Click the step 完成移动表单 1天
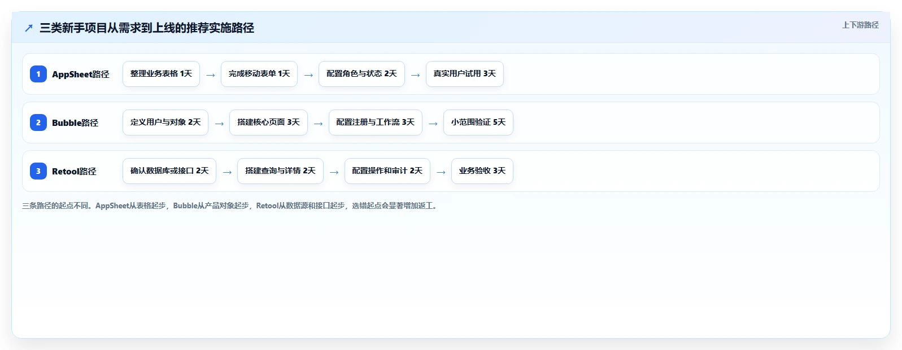The width and height of the screenshot is (902, 350). (259, 74)
